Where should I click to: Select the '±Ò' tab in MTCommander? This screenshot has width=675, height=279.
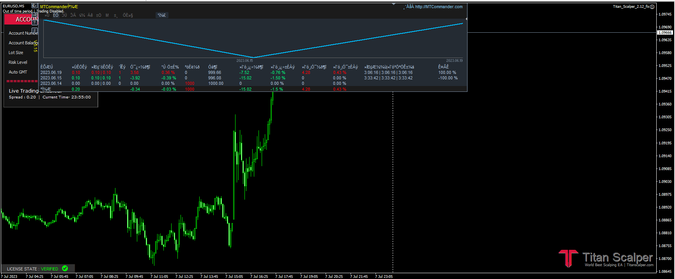[99, 15]
